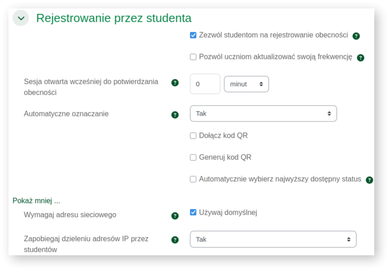Viewport: 390px width, 271px height.
Task: Enable "Generuj kod QR"
Action: [x=193, y=157]
